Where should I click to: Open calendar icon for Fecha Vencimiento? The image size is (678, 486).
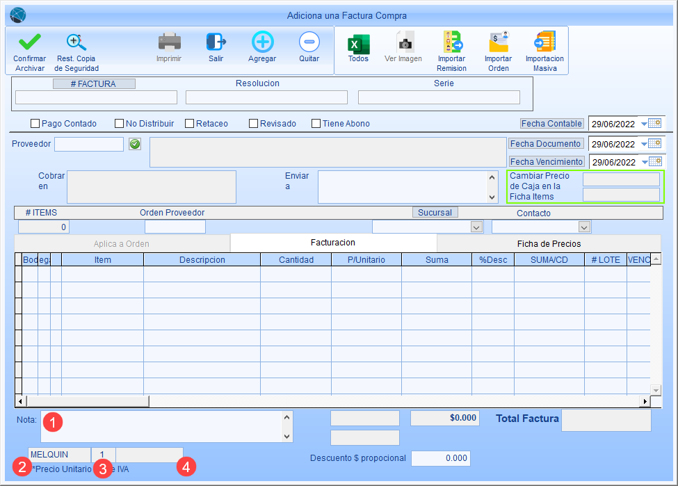[x=656, y=162]
